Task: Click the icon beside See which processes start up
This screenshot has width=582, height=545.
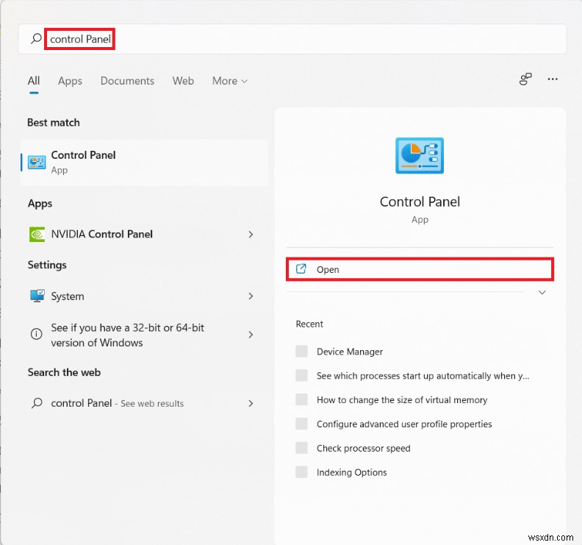Action: [x=301, y=375]
